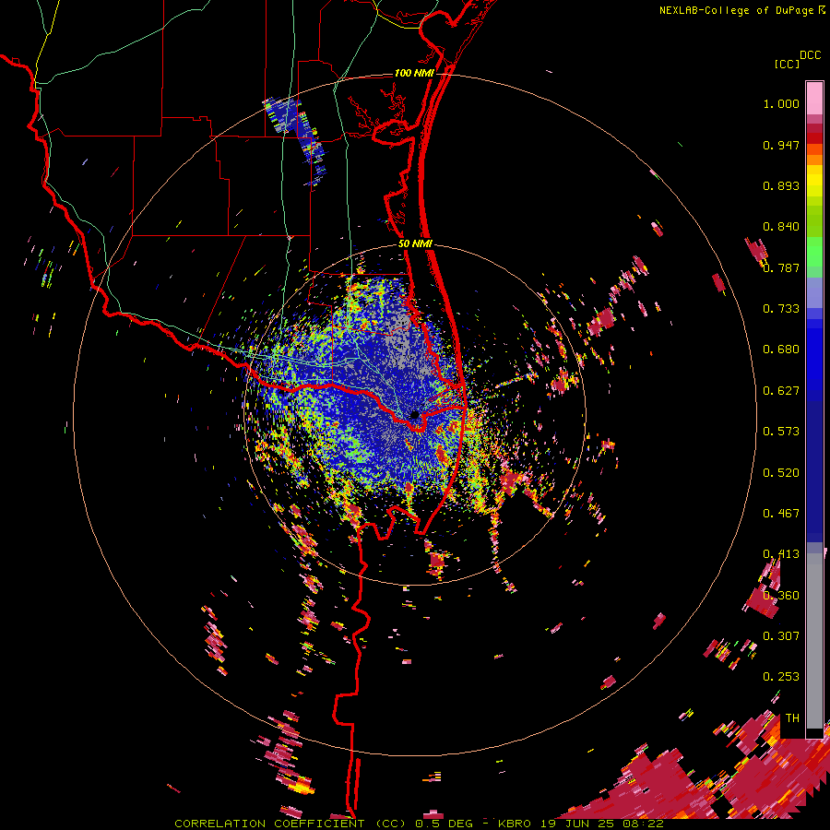
Task: Pick the yellow segment of the color bar
Action: tap(814, 181)
